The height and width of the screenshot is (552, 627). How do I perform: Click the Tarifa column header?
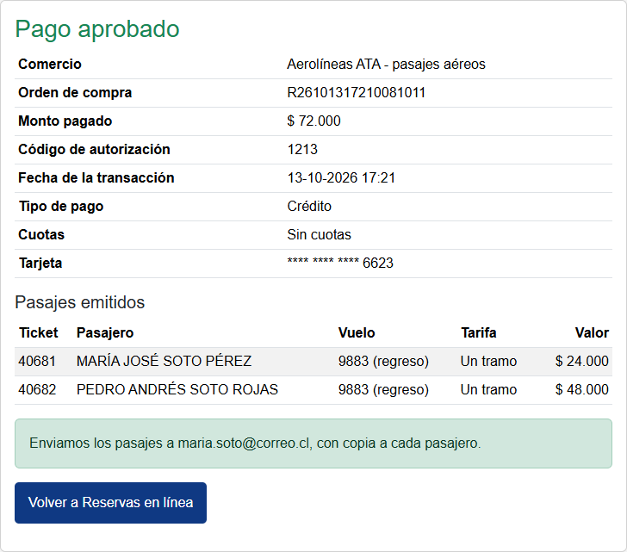pyautogui.click(x=478, y=332)
